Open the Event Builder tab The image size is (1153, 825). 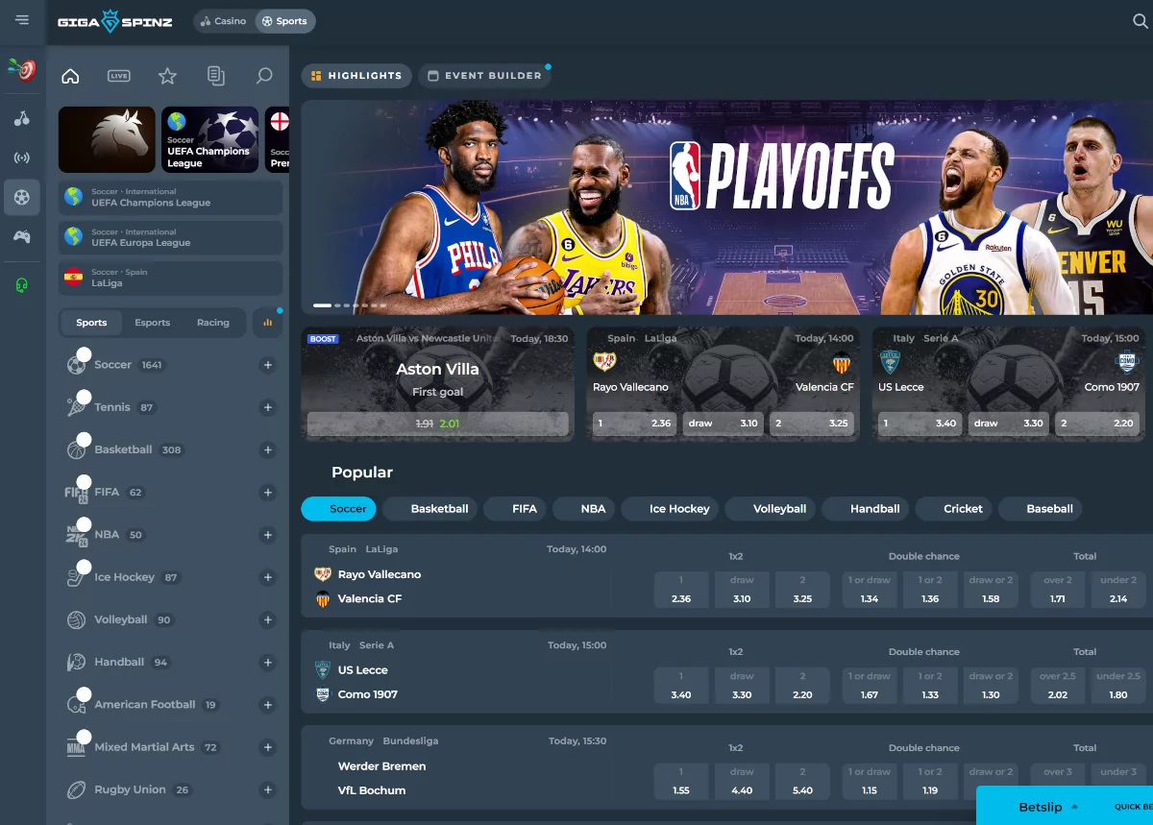(484, 76)
